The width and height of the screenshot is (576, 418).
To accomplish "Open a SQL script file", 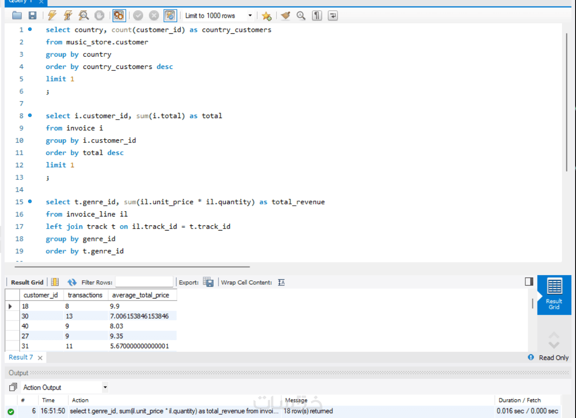I will pos(17,15).
